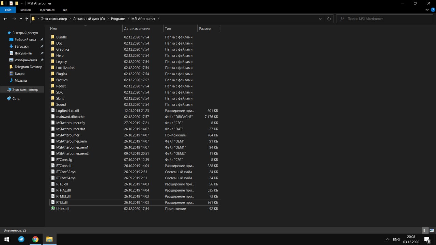Viewport: 436px width, 245px height.
Task: Click the Bundle folder icon
Action: pyautogui.click(x=53, y=37)
